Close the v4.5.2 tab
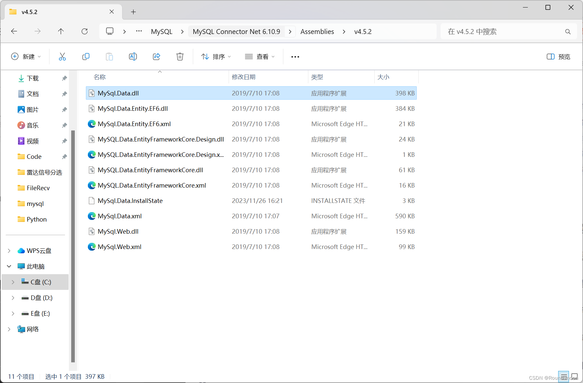 click(x=112, y=12)
